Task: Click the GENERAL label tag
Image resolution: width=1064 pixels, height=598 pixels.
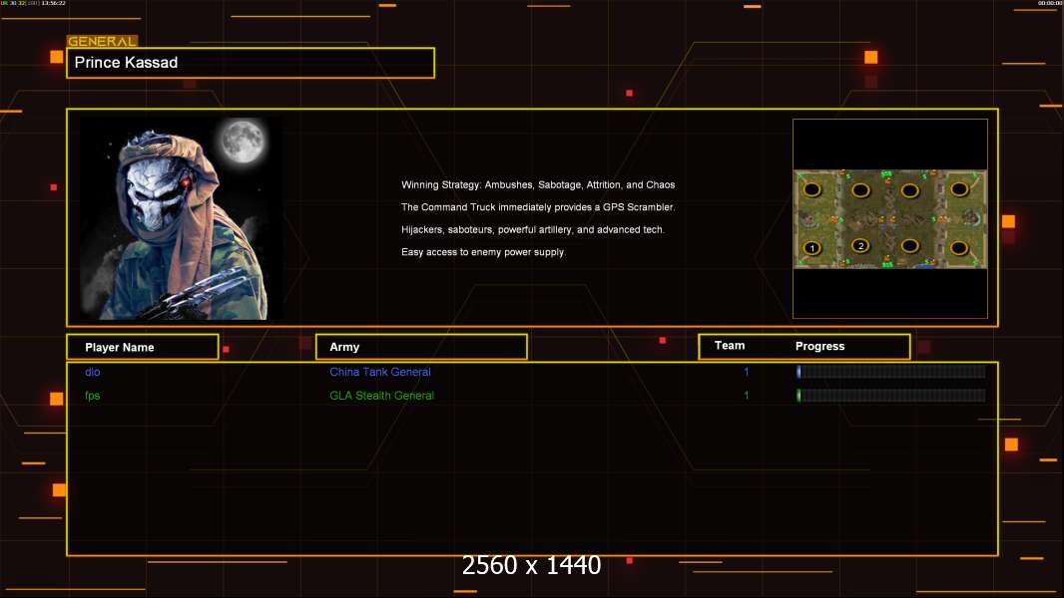Action: click(x=102, y=41)
